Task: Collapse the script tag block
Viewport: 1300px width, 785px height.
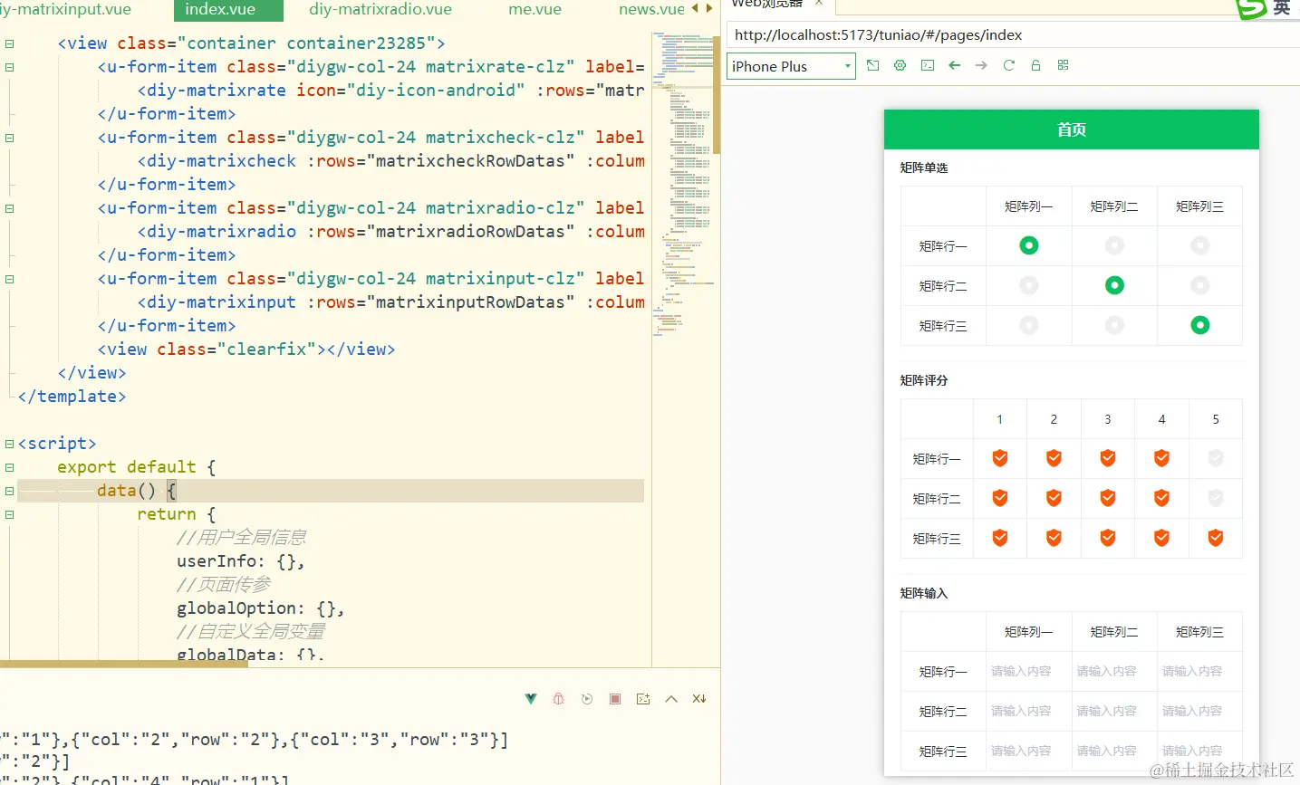Action: 9,444
